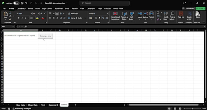The height and width of the screenshot is (110, 207).
Task: Select the Format Painter brush
Action: click(x=10, y=19)
